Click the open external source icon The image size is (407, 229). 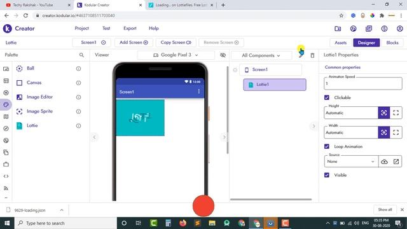[396, 162]
